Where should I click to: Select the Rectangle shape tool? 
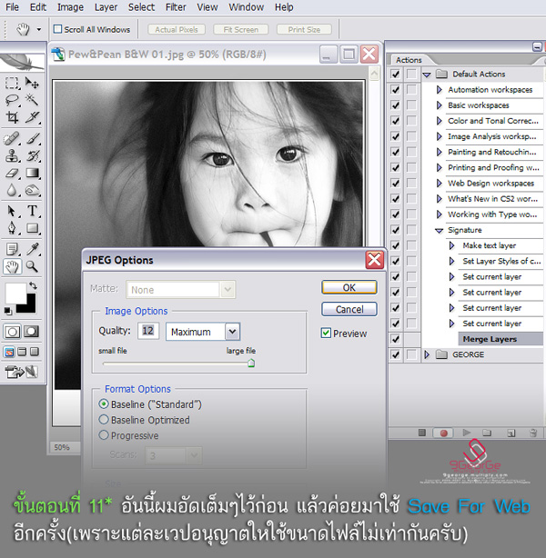coord(32,228)
